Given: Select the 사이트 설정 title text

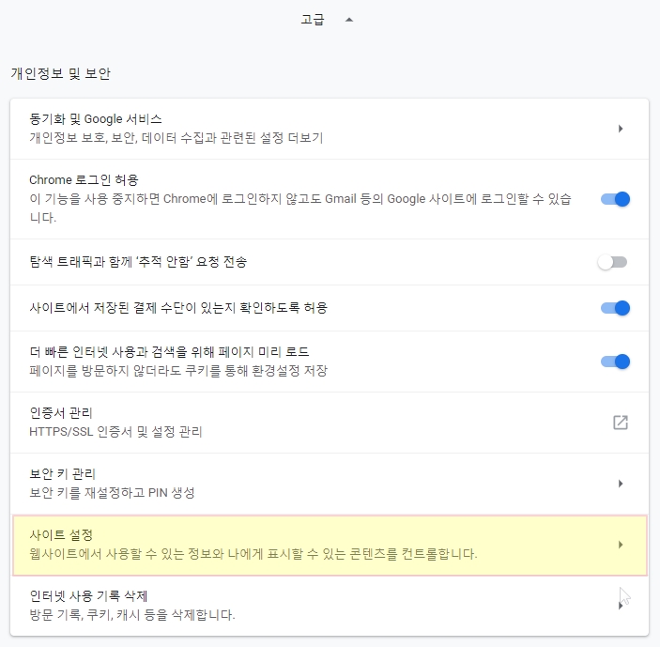Looking at the screenshot, I should (61, 535).
